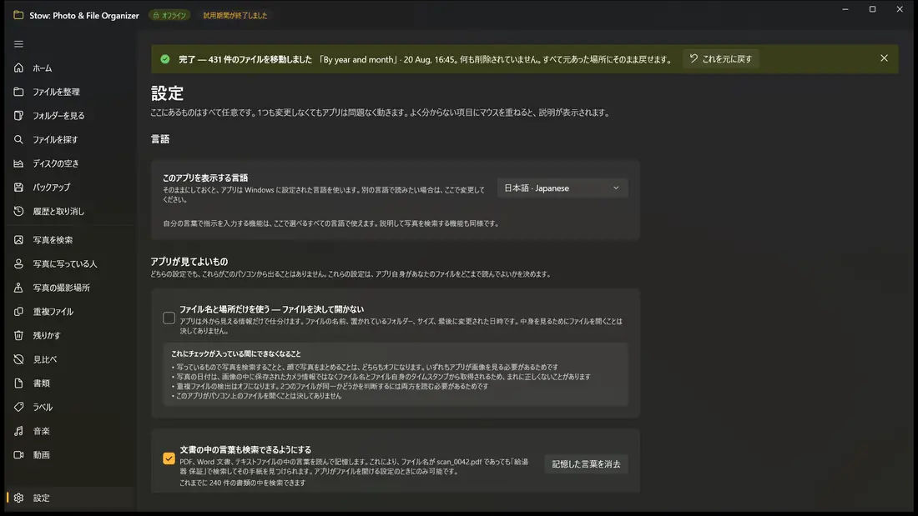Click これにチェックが入っている間にできなくなること text
Viewport: 918px width, 516px height.
coord(236,353)
